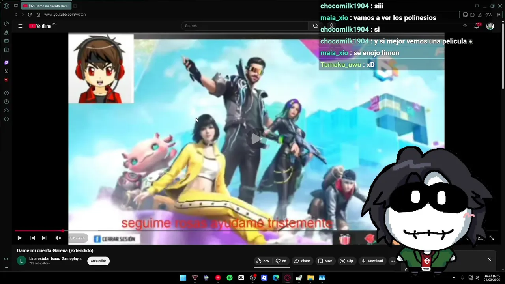Skip to previous video
This screenshot has height=284, width=505.
pos(33,238)
